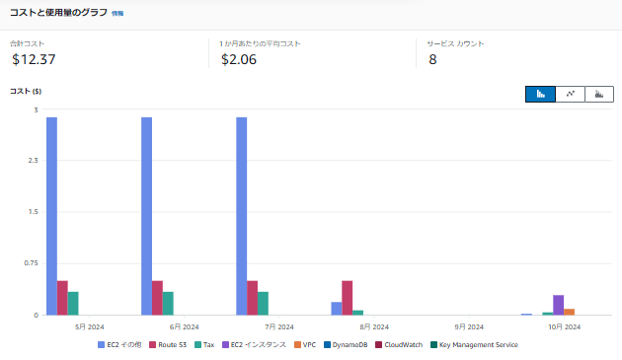Click the service count value 8
The image size is (622, 360).
point(432,59)
